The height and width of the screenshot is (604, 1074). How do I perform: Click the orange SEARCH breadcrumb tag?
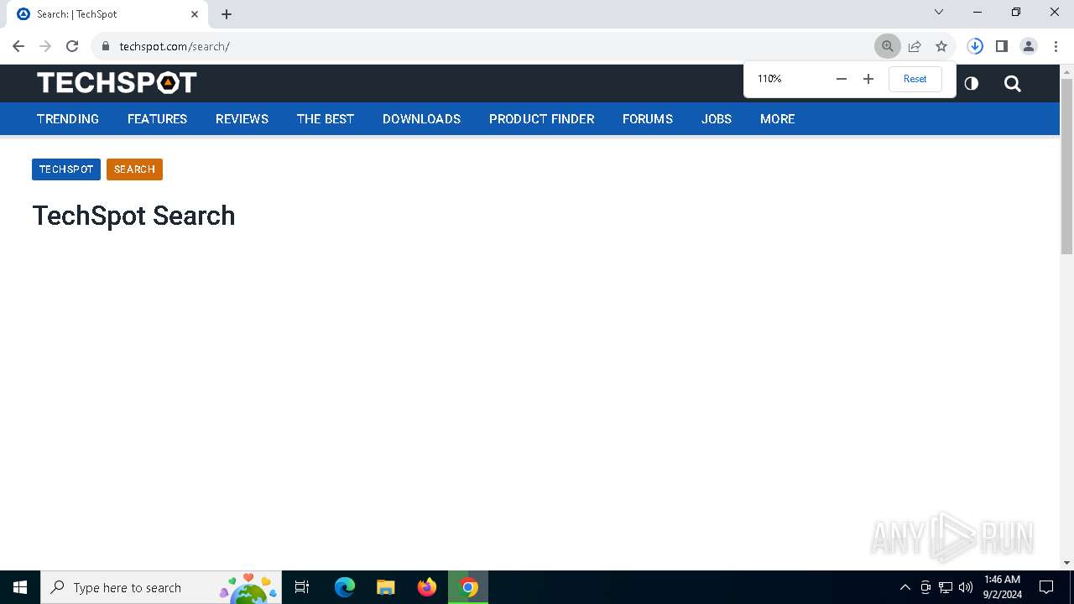[x=134, y=169]
